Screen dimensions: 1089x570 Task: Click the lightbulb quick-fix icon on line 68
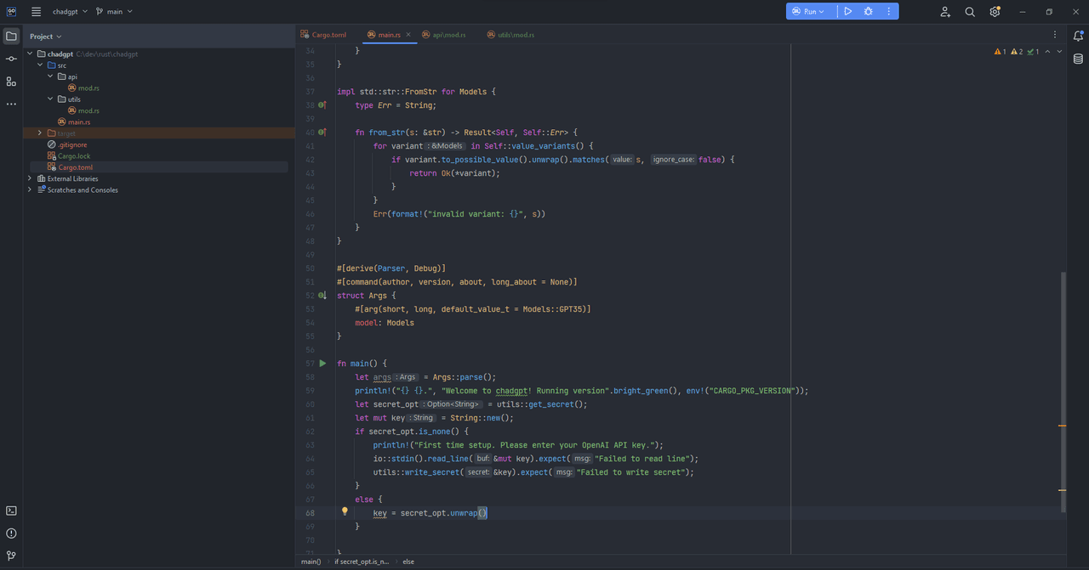click(x=345, y=512)
